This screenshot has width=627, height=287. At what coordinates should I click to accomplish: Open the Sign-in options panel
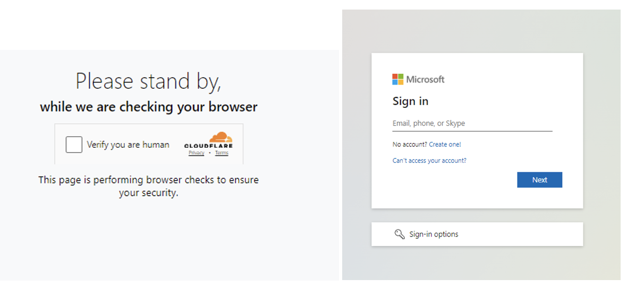point(477,234)
